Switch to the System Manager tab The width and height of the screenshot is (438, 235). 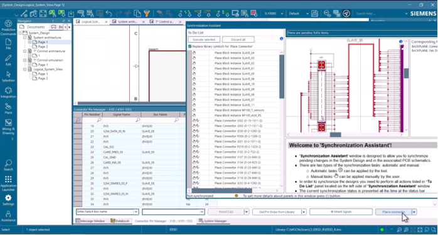coord(213,221)
